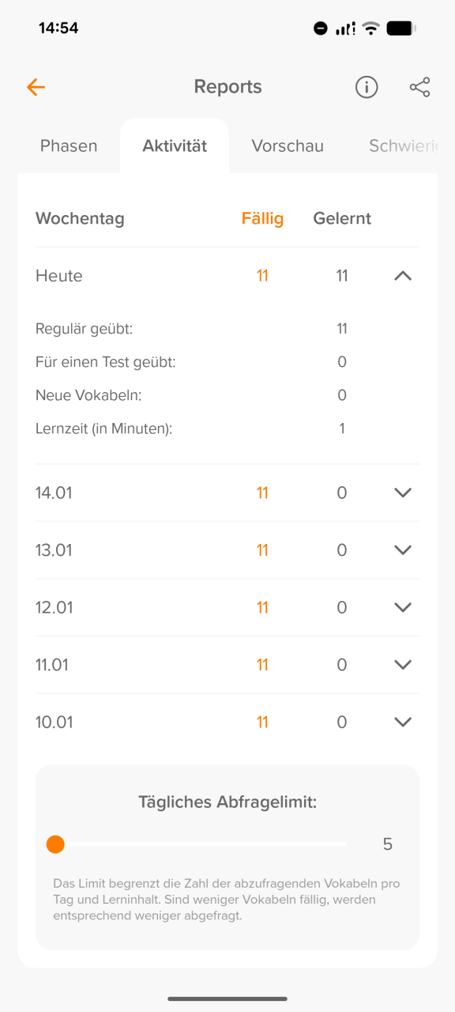Screen dimensions: 455x1012
Task: Tap the share icon next to info
Action: [x=419, y=87]
